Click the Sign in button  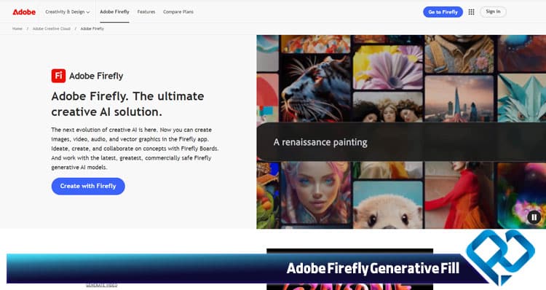[493, 12]
